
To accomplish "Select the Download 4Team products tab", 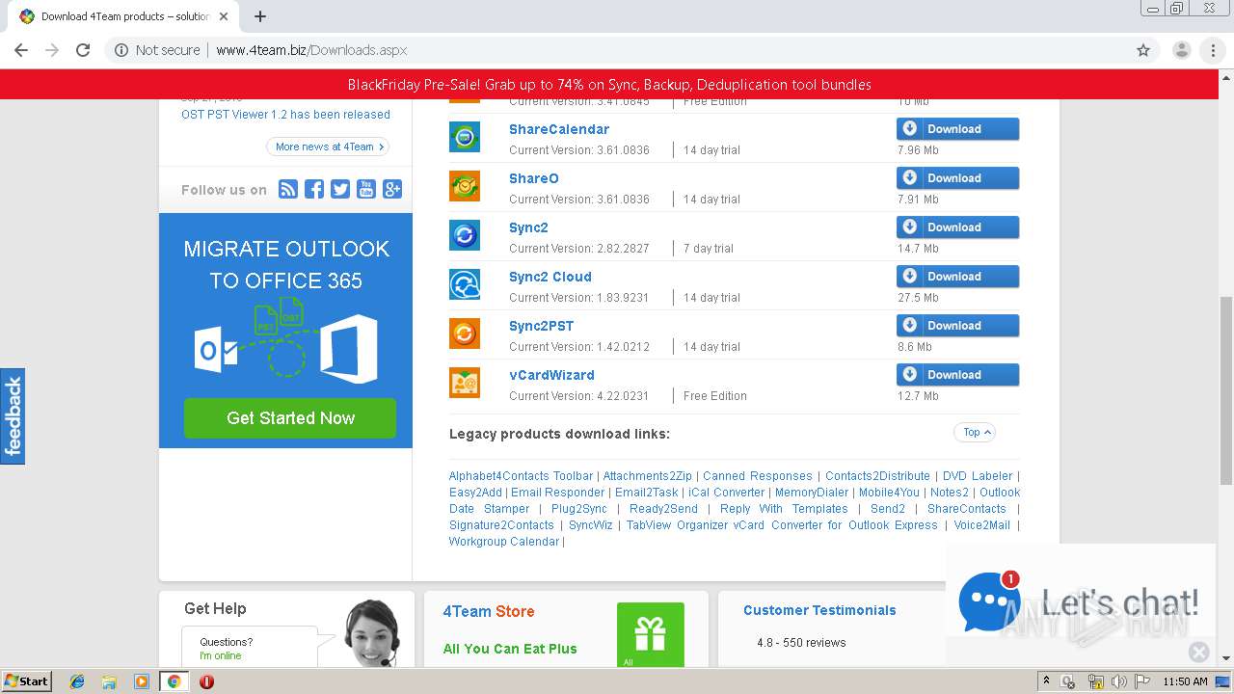I will pos(125,16).
